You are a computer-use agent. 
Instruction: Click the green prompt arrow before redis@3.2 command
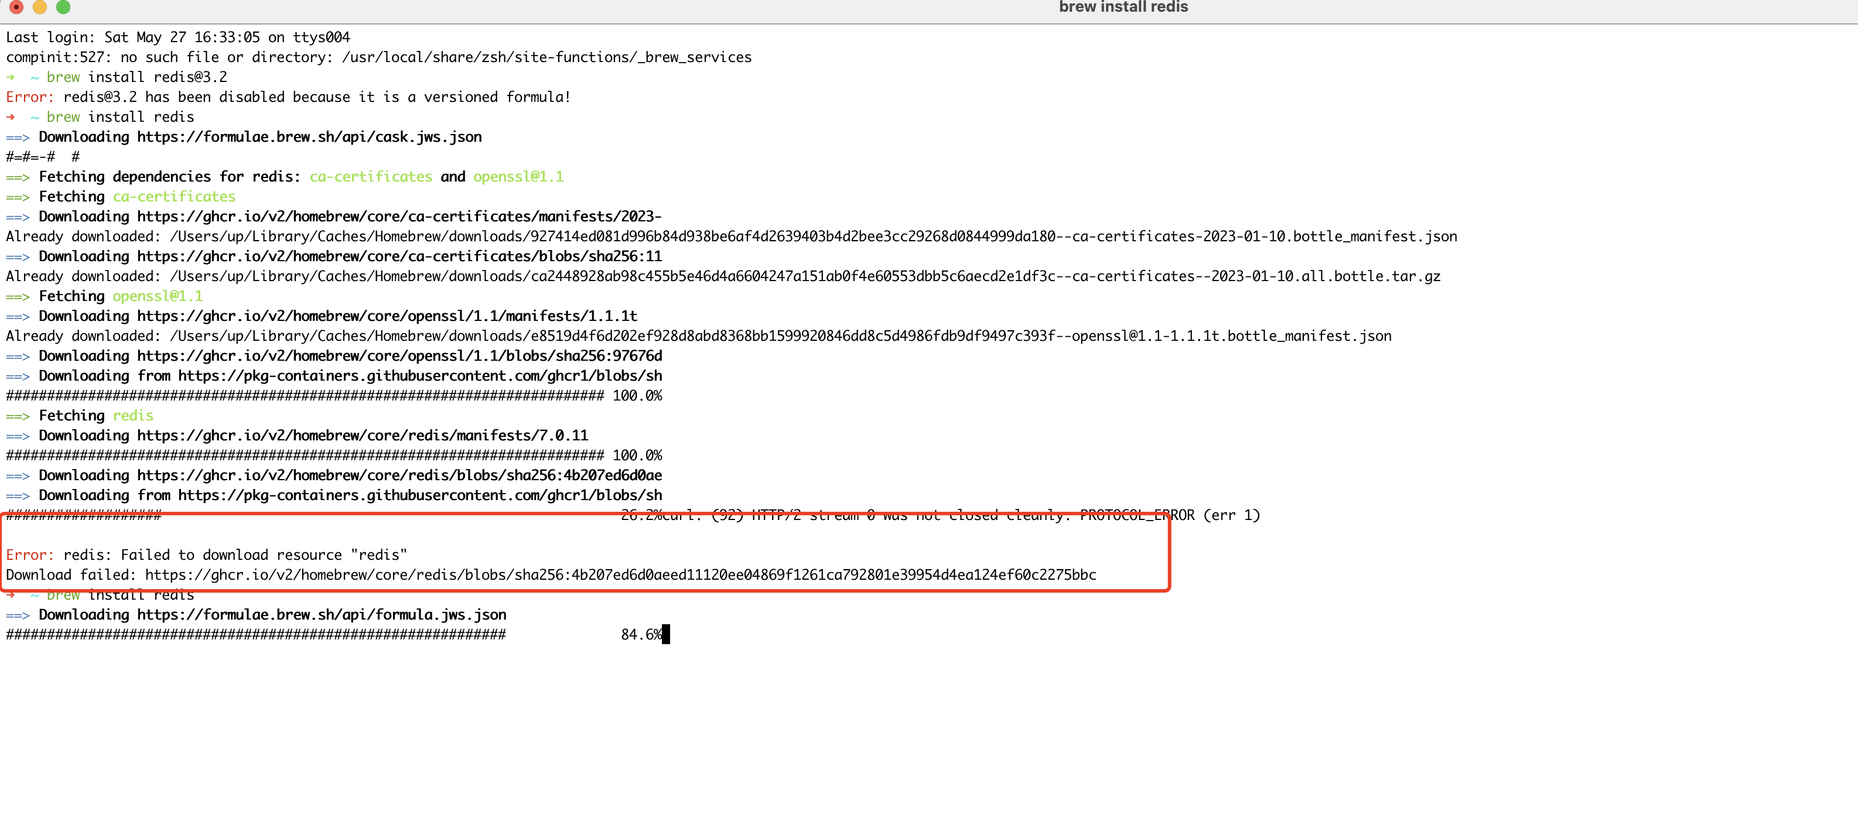click(10, 77)
